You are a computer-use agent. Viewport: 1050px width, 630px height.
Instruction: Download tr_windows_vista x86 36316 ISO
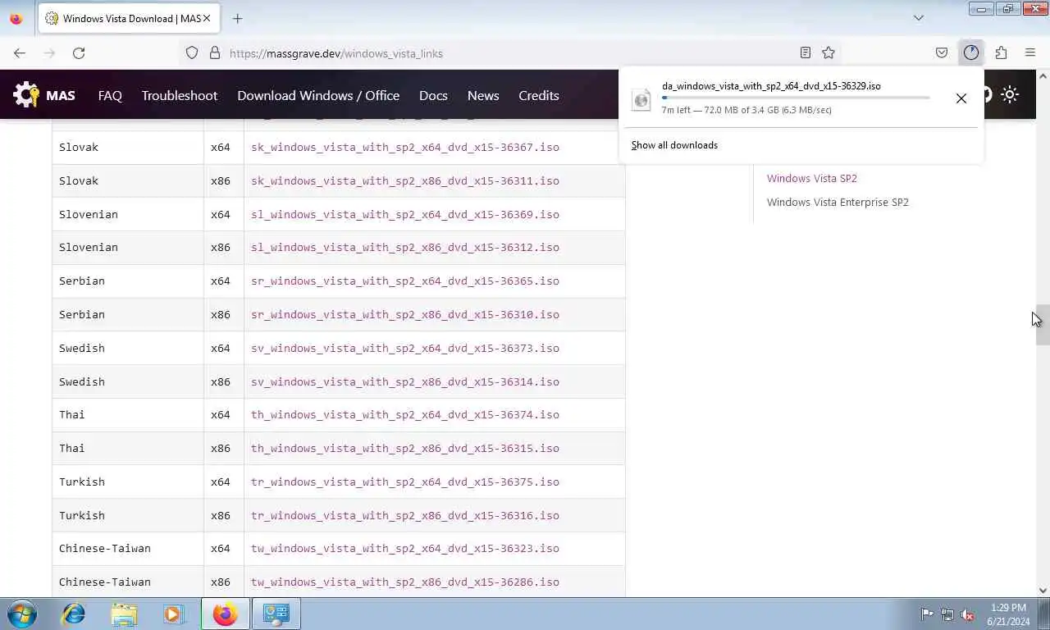405,515
